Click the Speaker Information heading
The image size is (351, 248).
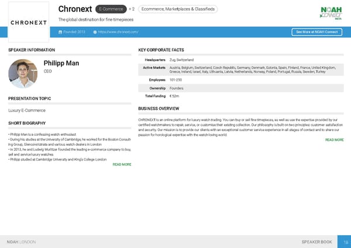click(x=32, y=50)
